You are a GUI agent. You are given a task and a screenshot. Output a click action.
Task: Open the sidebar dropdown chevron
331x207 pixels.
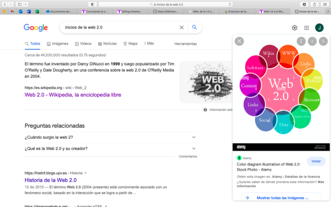point(25,4)
